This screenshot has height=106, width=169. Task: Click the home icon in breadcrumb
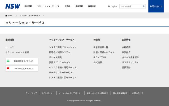(6, 16)
